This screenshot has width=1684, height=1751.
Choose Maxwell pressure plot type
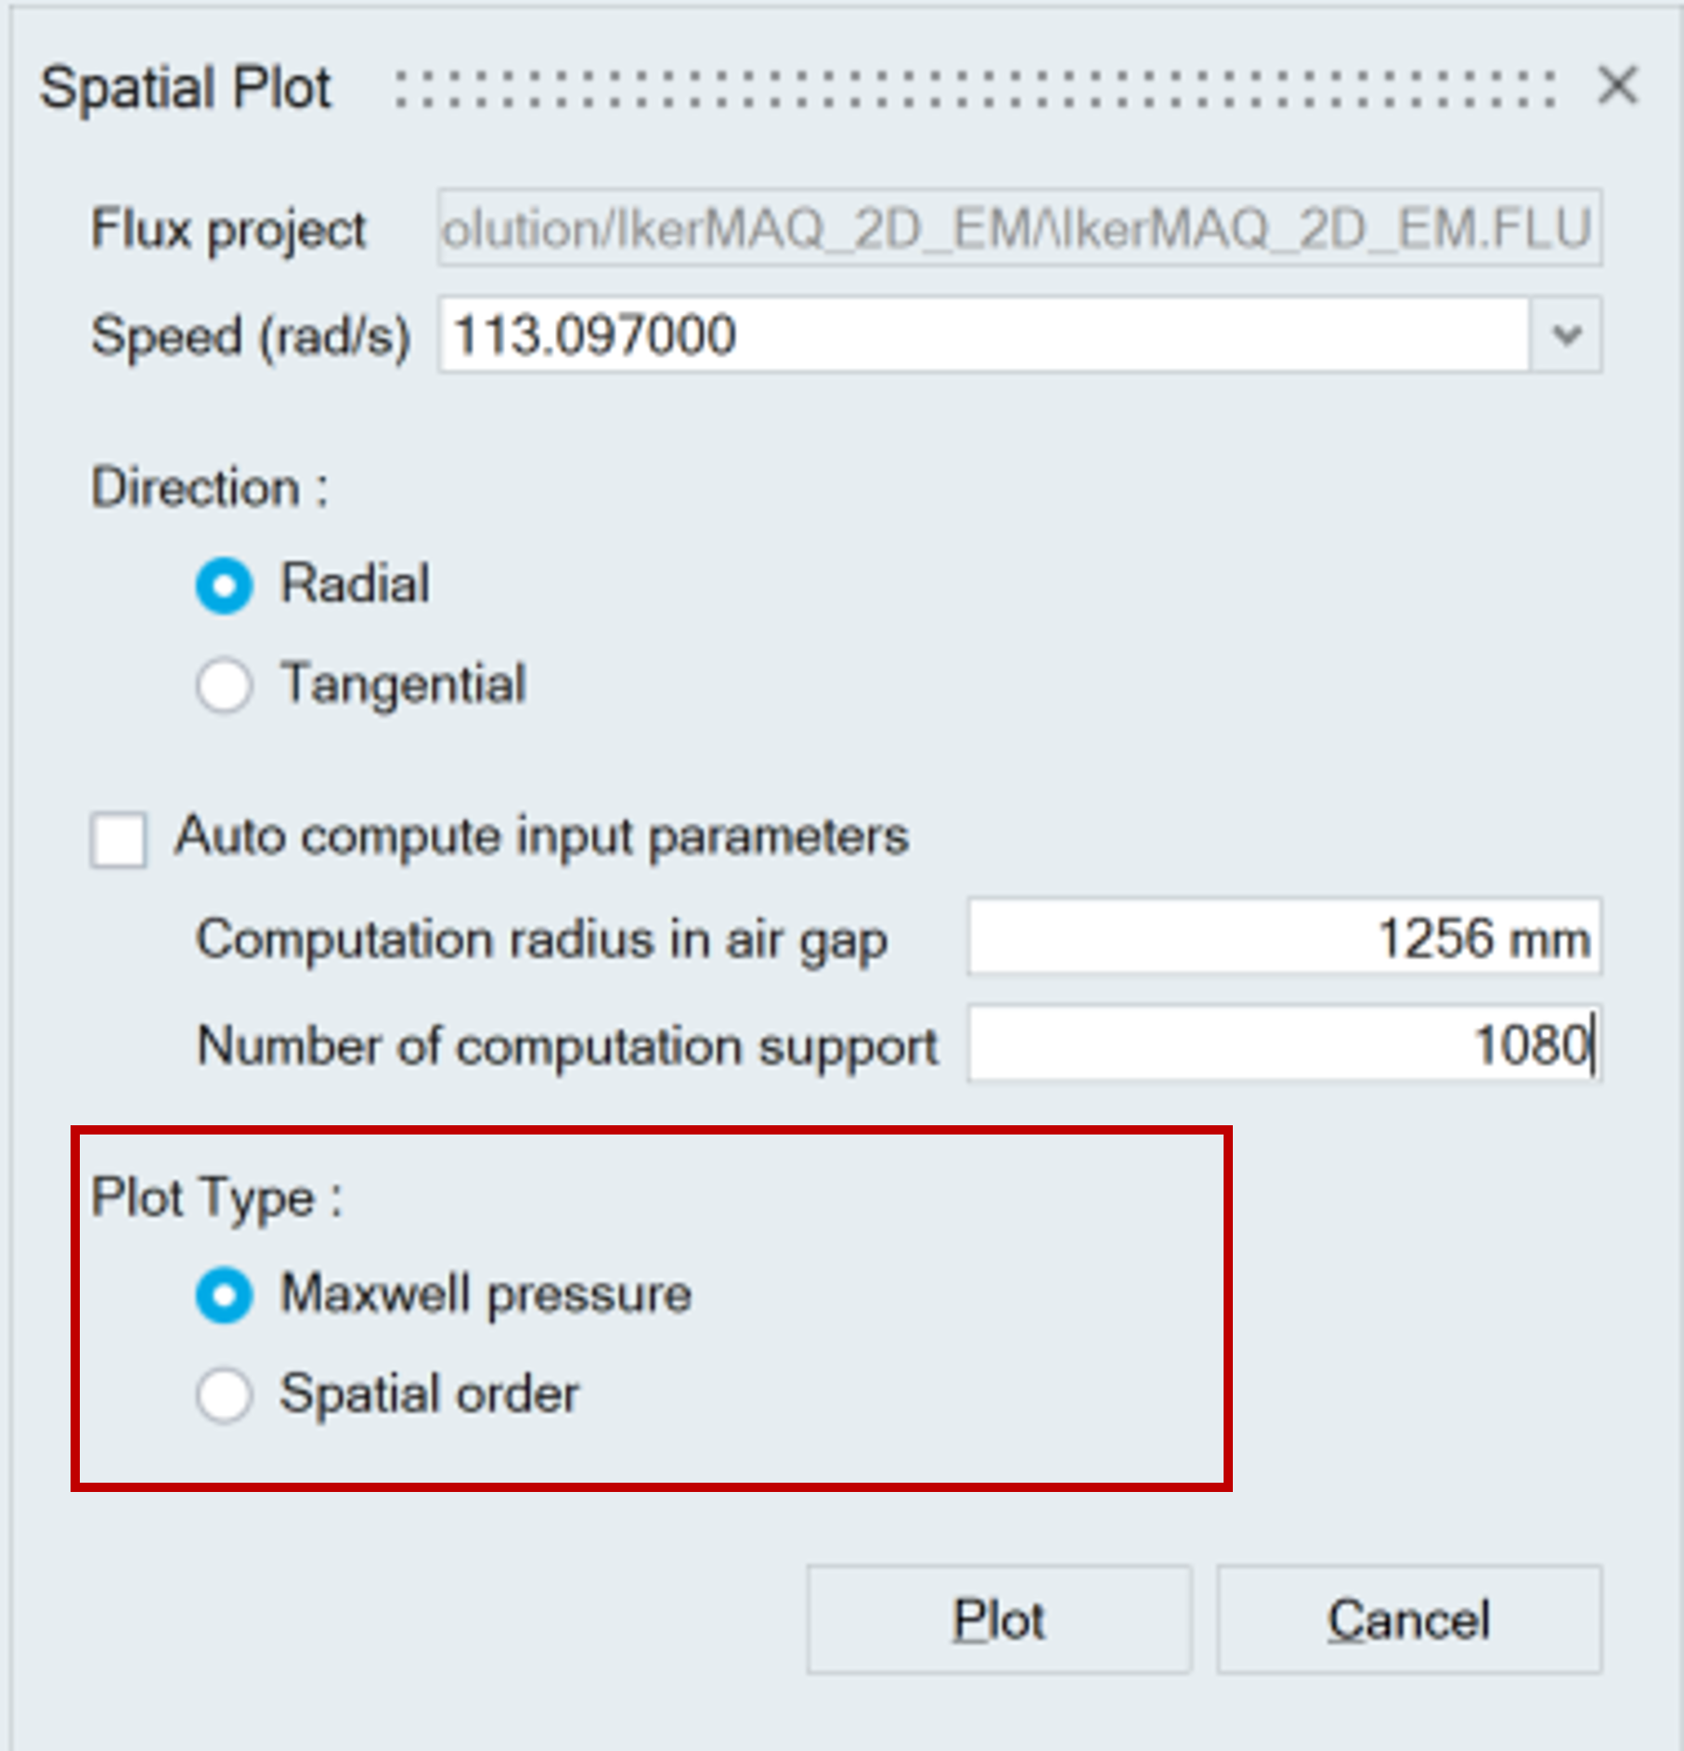click(x=224, y=1295)
